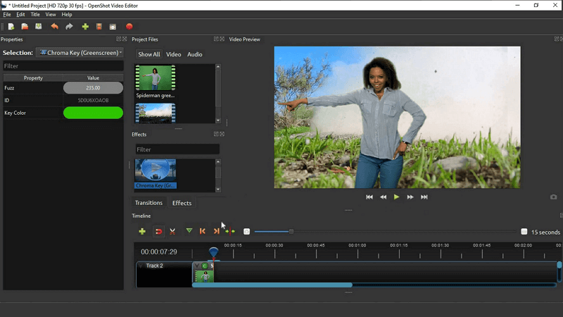Import files using the main toolbar green plus
The height and width of the screenshot is (317, 563).
tap(85, 27)
